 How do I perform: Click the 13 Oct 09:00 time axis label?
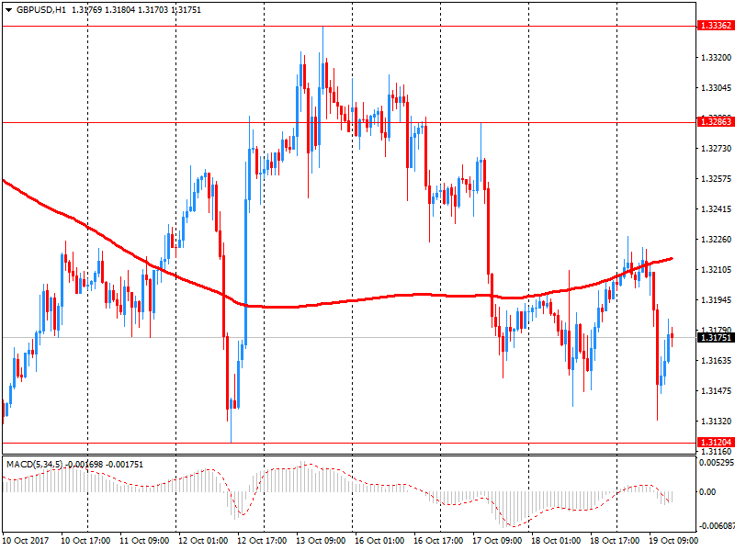pyautogui.click(x=321, y=541)
